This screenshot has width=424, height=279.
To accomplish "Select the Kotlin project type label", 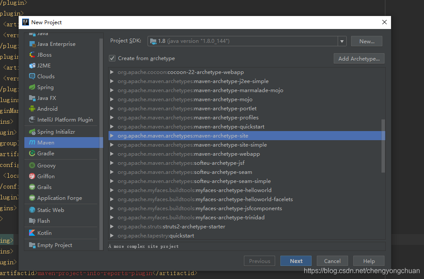I will point(44,233).
